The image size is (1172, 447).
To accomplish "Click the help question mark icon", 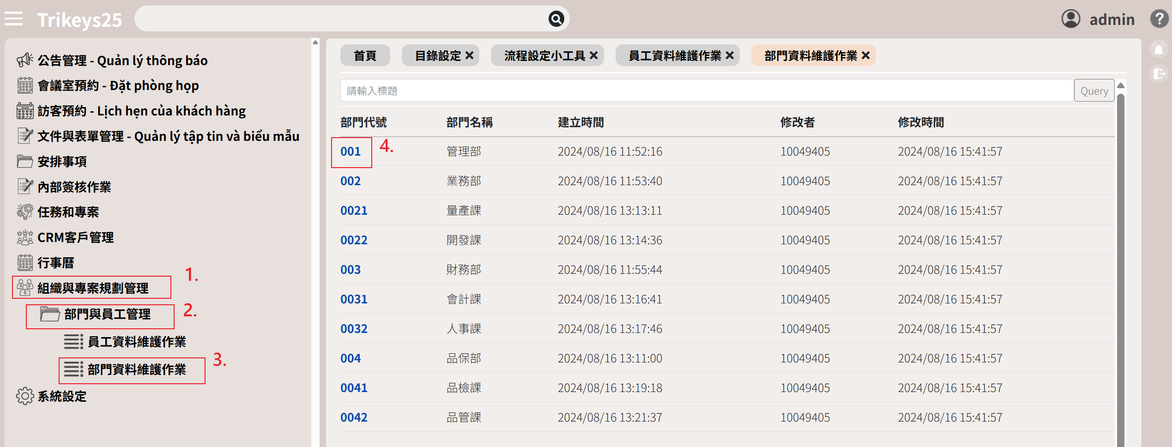I will [1159, 19].
